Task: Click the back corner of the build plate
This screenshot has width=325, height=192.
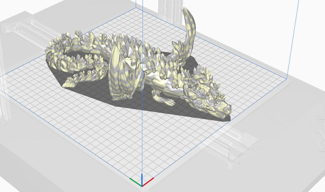Action: pyautogui.click(x=136, y=8)
